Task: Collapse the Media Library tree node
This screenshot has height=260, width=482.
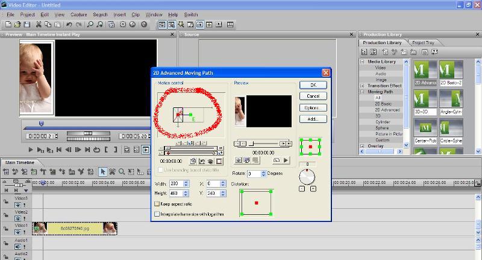Action: tap(363, 62)
